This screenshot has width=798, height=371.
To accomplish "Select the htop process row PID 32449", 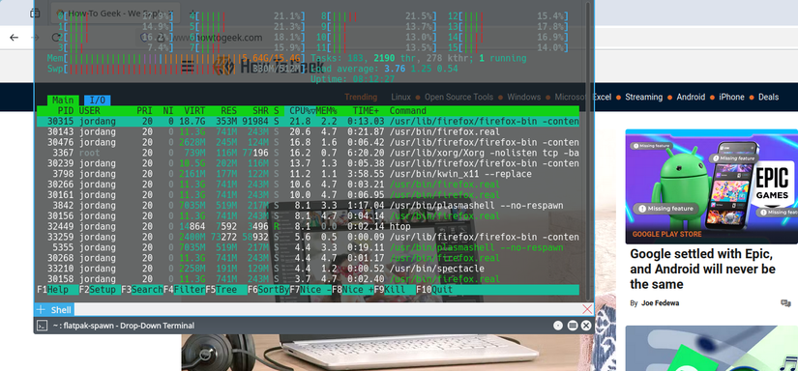I will point(308,227).
